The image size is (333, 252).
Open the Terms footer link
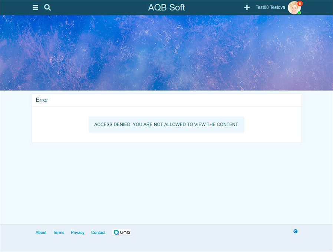(x=59, y=233)
